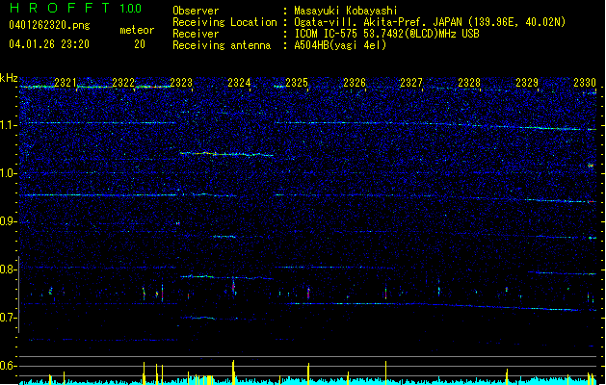Click the 2321 time marker
606x385 pixels.
[x=66, y=82]
